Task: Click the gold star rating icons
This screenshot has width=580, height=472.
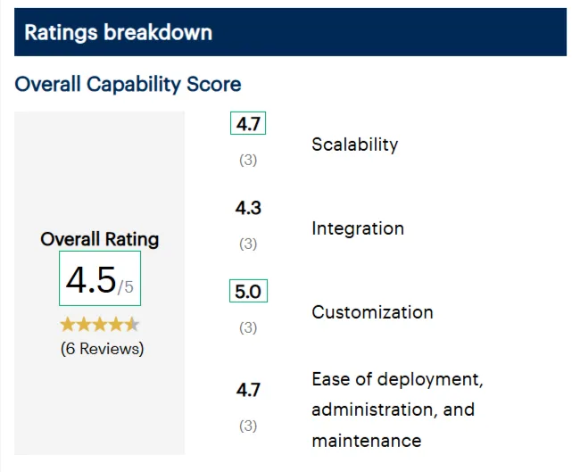Action: coord(100,325)
